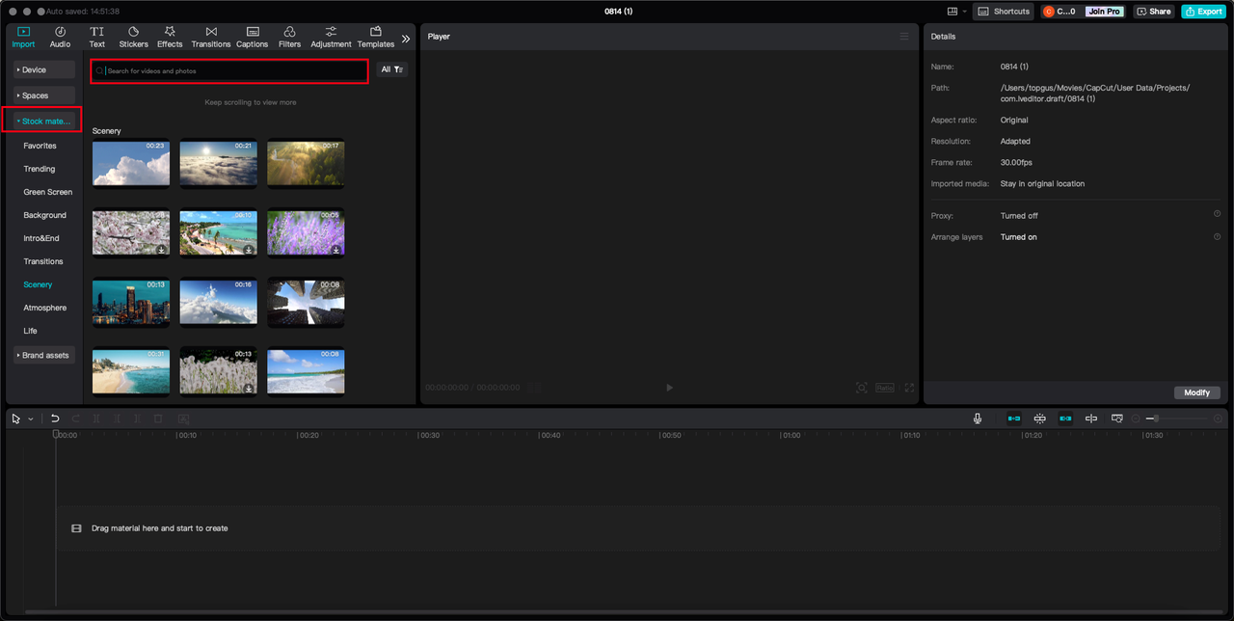Select the Intro&End category
This screenshot has height=621, width=1234.
coord(41,238)
